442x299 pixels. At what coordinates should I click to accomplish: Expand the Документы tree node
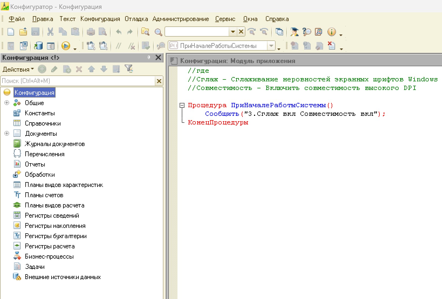point(7,133)
